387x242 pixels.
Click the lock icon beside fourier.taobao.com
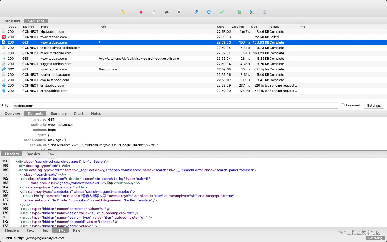tap(4, 75)
